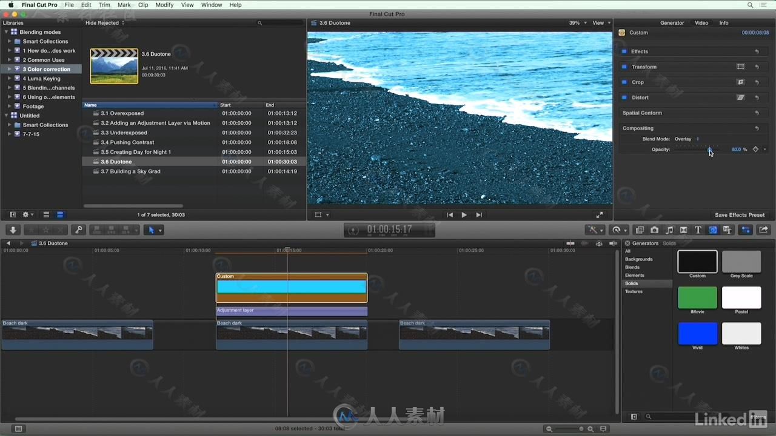Open the Transitions Browser icon
Viewport: 776px width, 436px height.
click(683, 230)
